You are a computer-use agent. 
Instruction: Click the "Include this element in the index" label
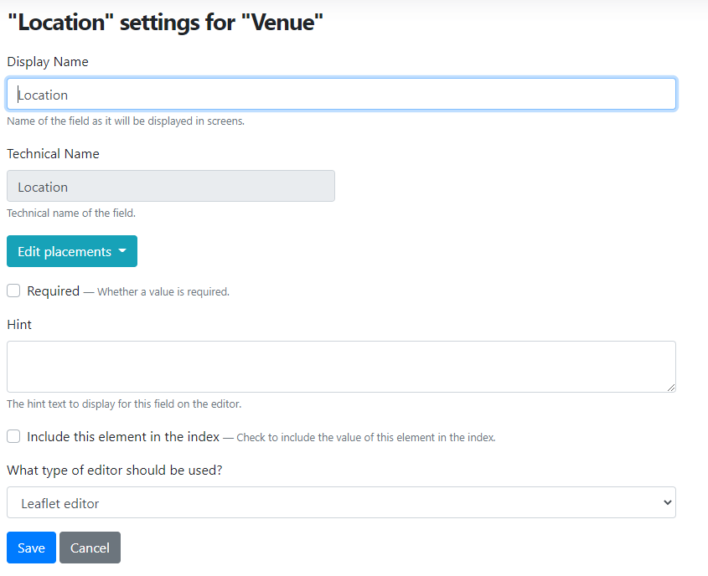[x=123, y=437]
